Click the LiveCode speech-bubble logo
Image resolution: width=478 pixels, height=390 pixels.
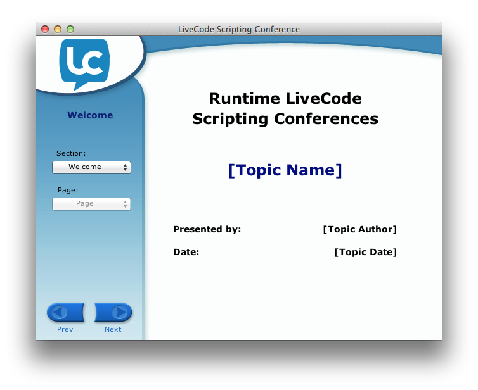(x=84, y=65)
